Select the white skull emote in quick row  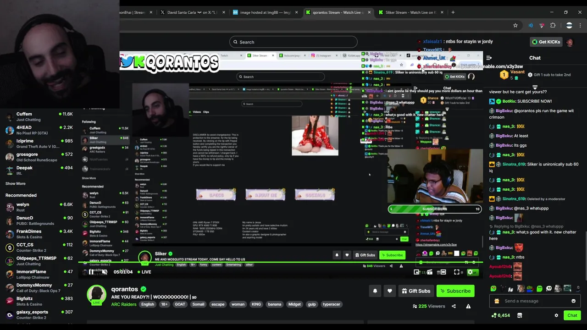[x=549, y=288]
